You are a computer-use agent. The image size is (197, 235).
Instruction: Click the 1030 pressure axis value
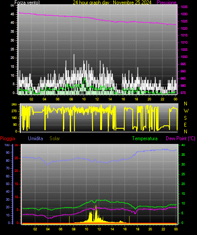(184, 14)
